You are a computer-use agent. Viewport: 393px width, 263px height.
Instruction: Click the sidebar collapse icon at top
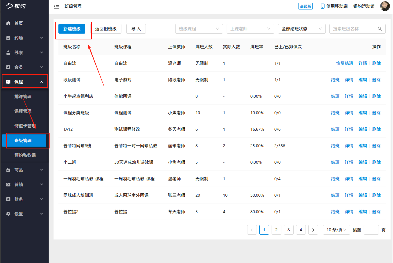pyautogui.click(x=56, y=6)
